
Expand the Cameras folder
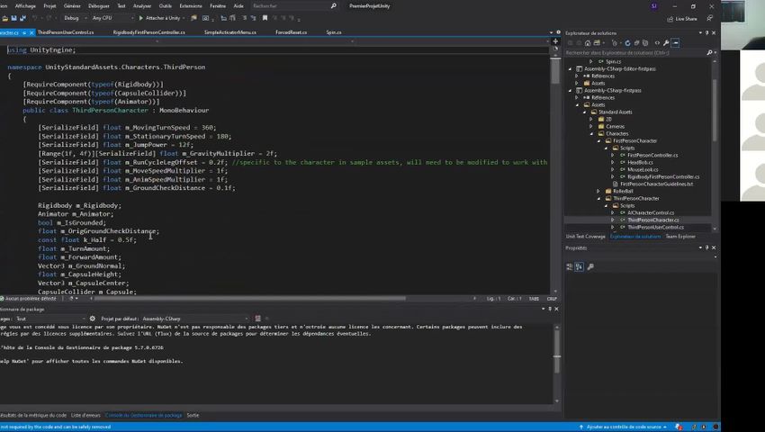point(591,126)
